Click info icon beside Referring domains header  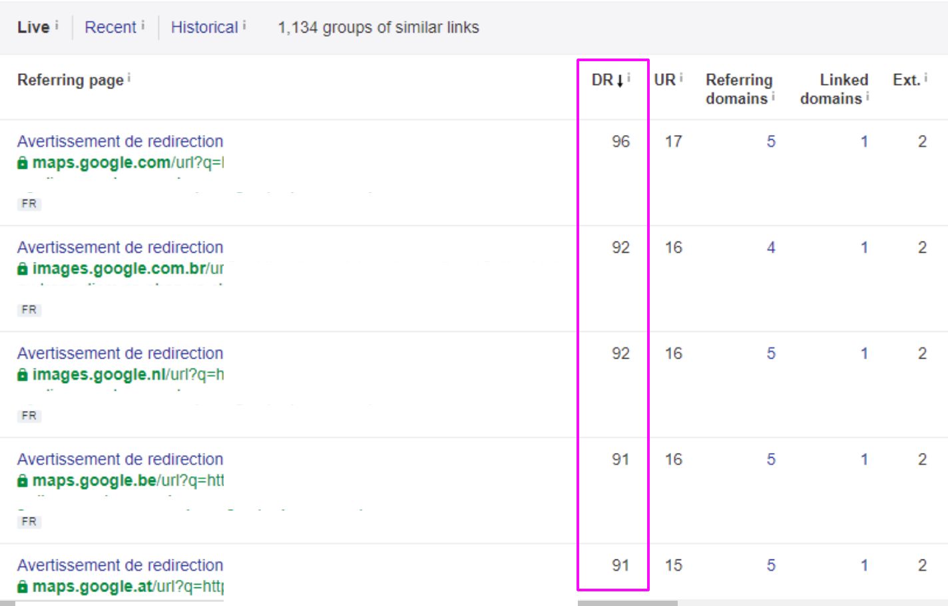click(x=773, y=96)
